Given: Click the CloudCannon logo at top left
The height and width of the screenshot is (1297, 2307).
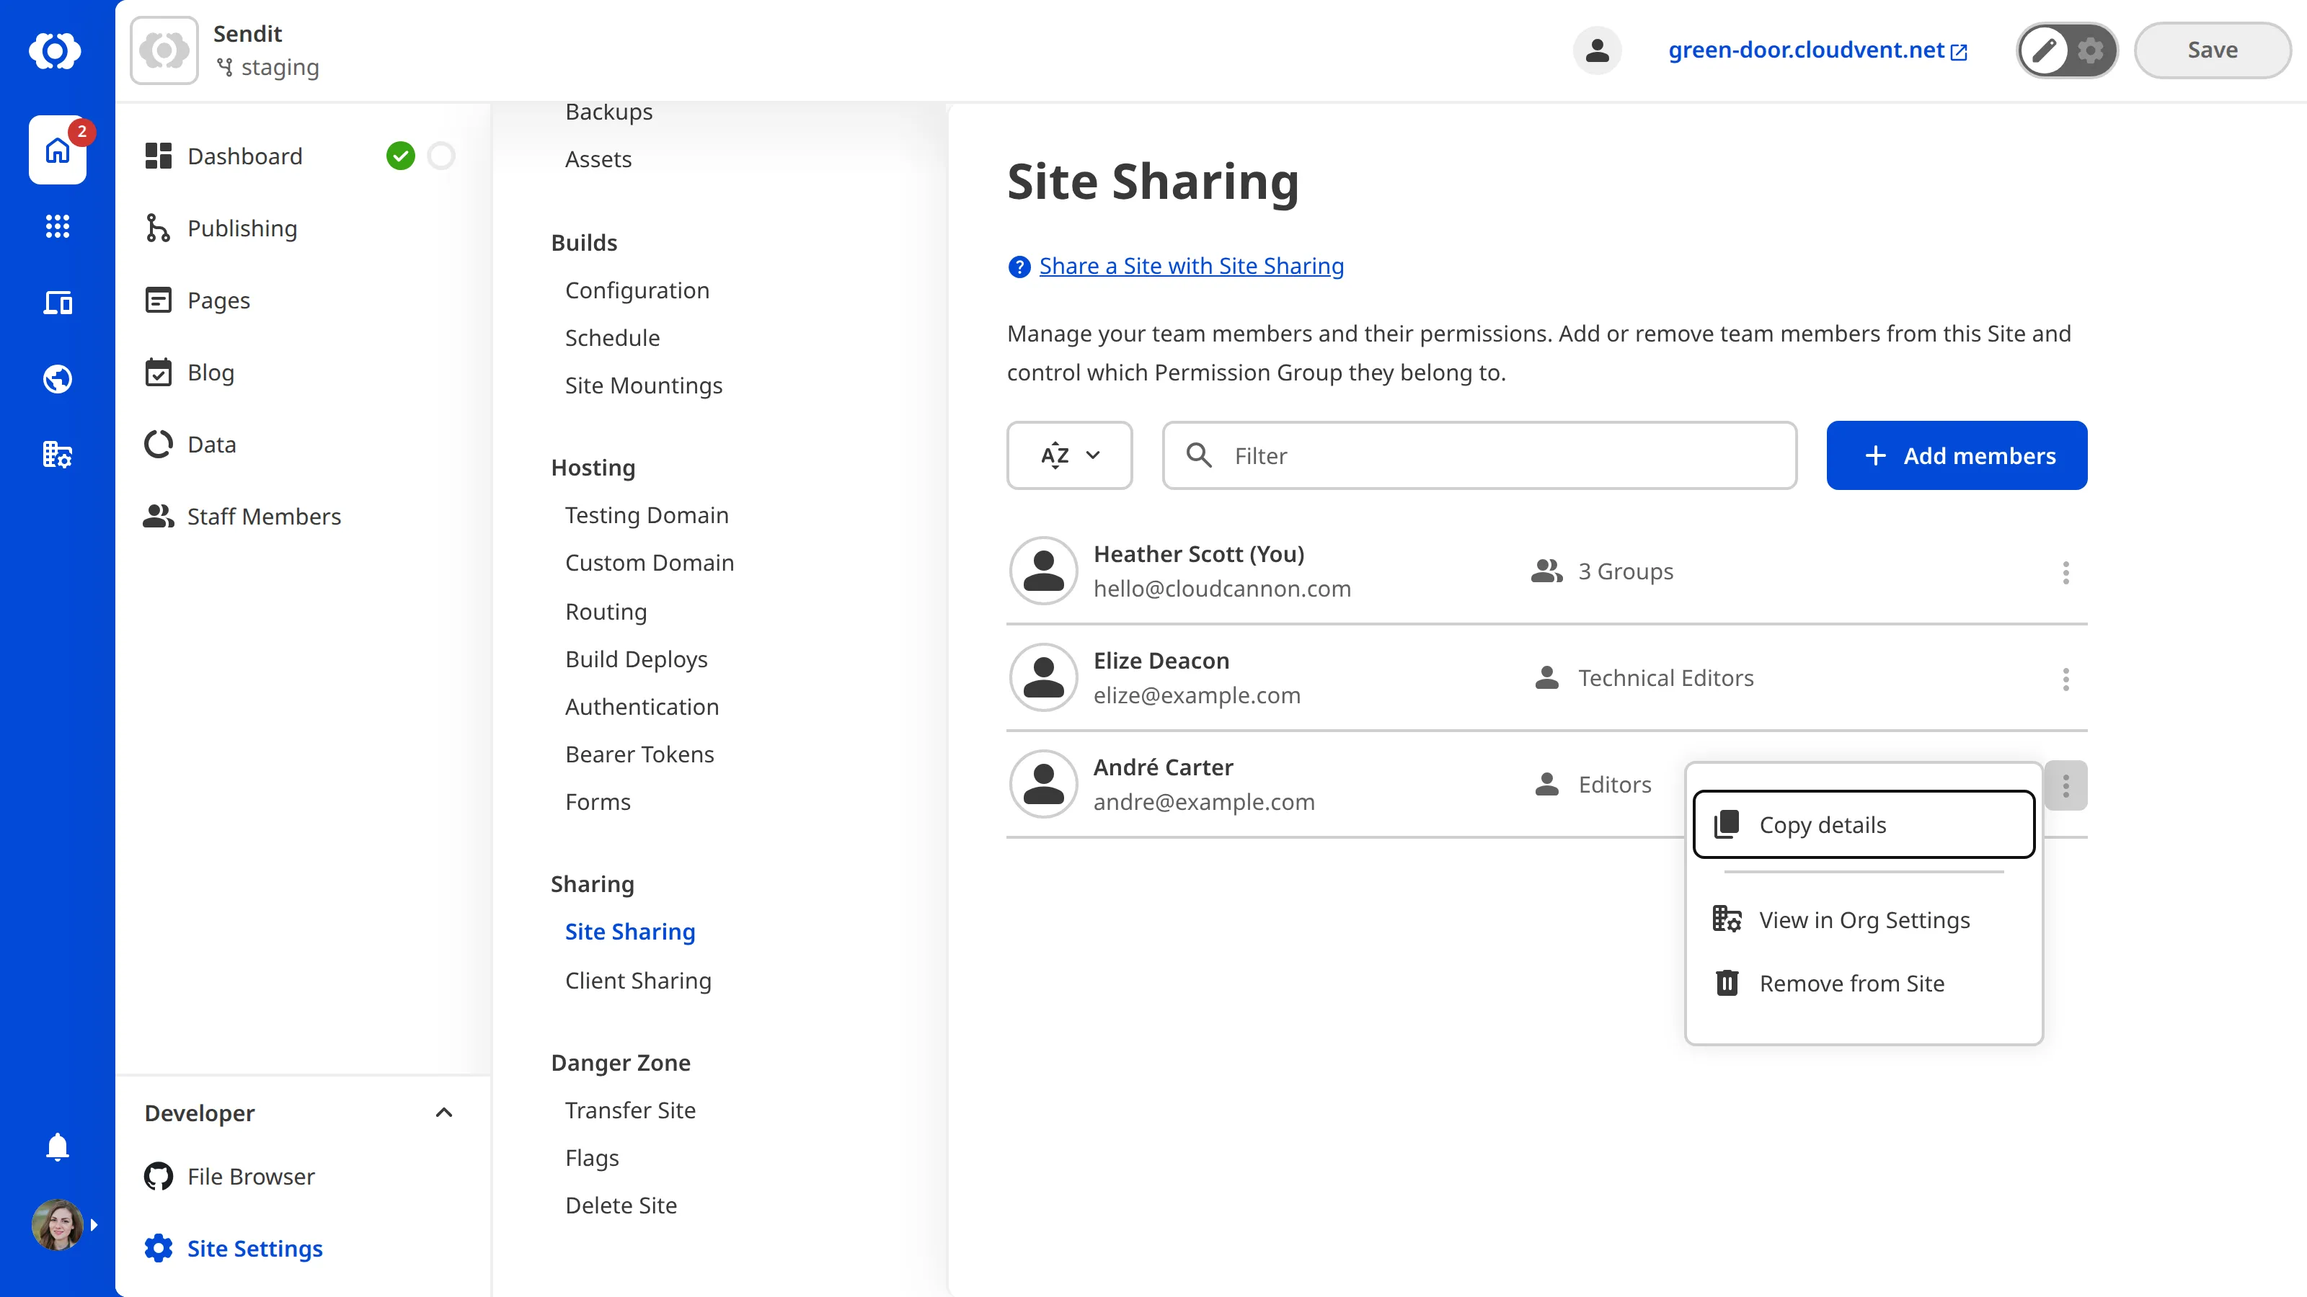Looking at the screenshot, I should pyautogui.click(x=56, y=51).
